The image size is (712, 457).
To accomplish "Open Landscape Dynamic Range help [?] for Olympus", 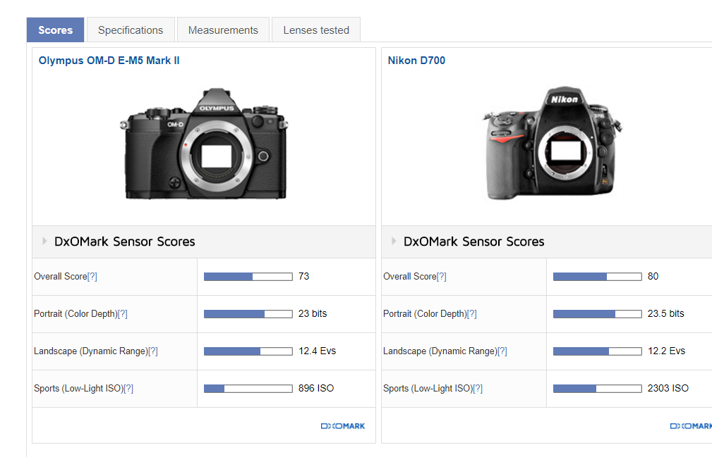I will (x=153, y=351).
